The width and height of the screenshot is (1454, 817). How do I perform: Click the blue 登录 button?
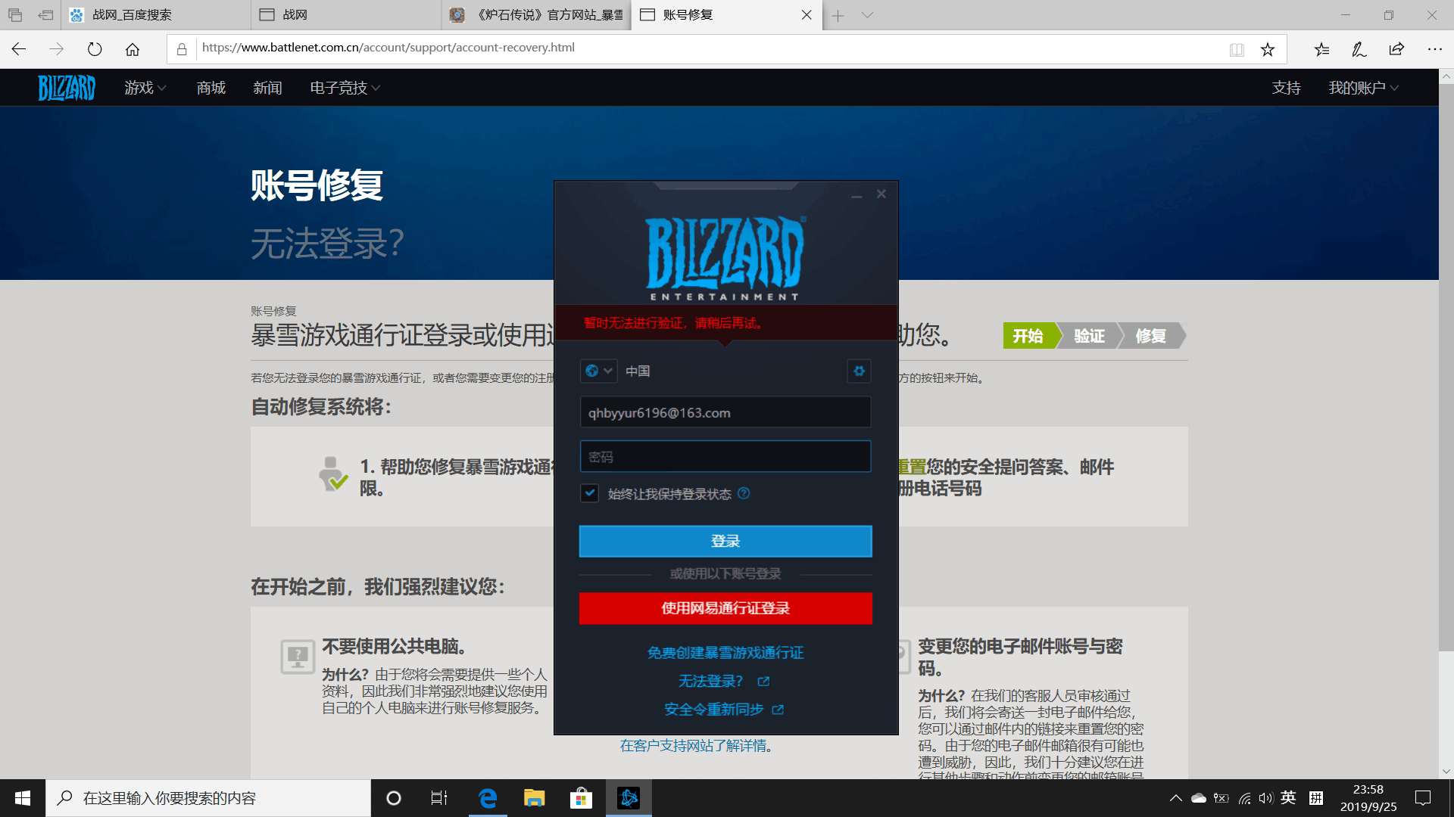(725, 541)
